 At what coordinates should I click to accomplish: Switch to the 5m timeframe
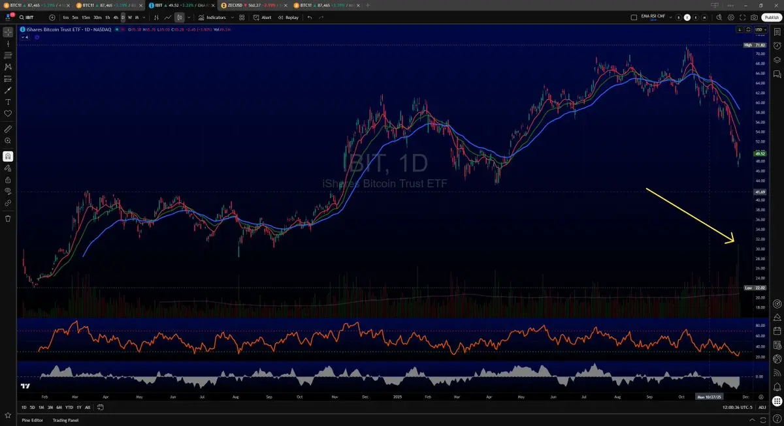click(76, 18)
